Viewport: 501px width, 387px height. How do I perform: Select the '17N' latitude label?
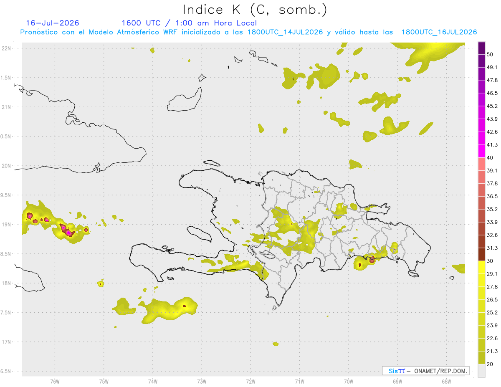point(7,342)
